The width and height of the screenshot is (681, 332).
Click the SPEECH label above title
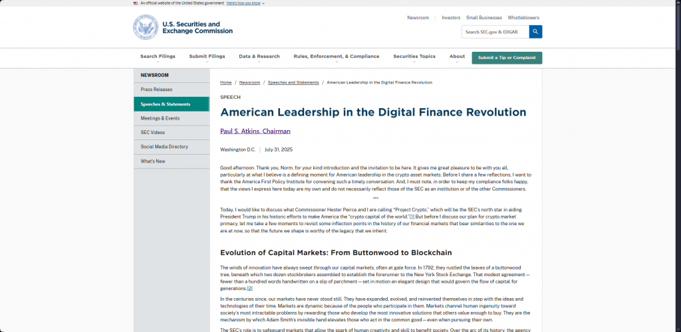click(230, 97)
